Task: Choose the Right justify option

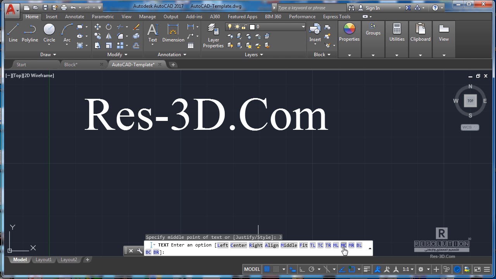Action: (256, 245)
